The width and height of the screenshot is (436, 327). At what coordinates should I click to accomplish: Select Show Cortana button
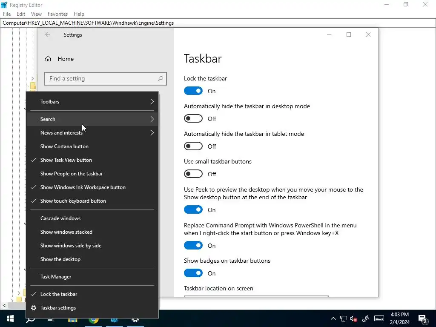(x=92, y=146)
